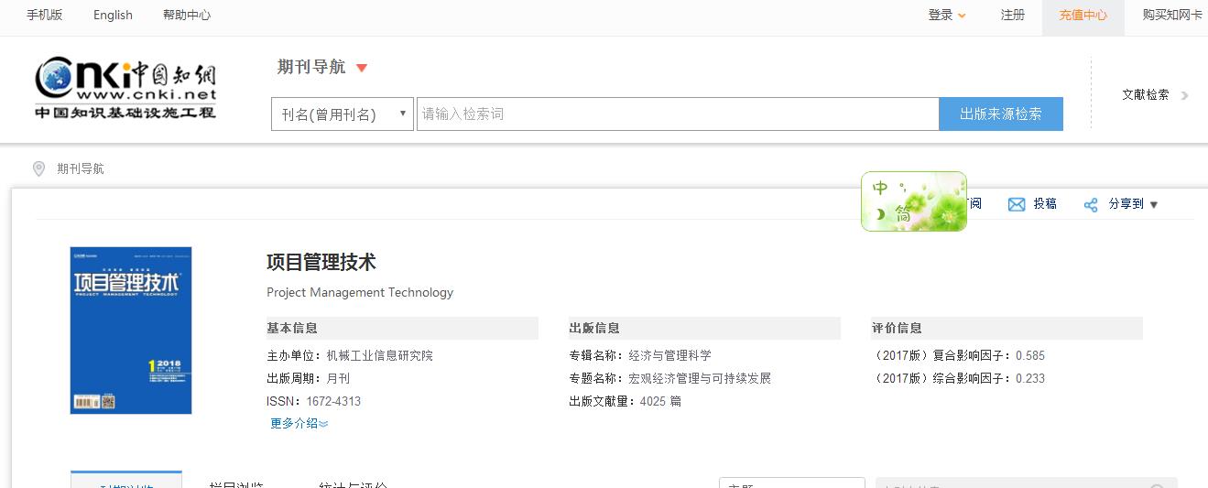Open the 刊名(曾用刊名) search field selector
This screenshot has width=1208, height=488.
coord(343,114)
